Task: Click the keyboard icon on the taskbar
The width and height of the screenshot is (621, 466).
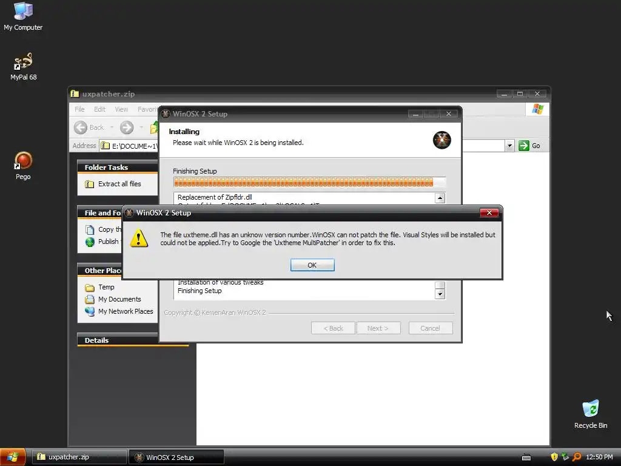Action: point(526,458)
